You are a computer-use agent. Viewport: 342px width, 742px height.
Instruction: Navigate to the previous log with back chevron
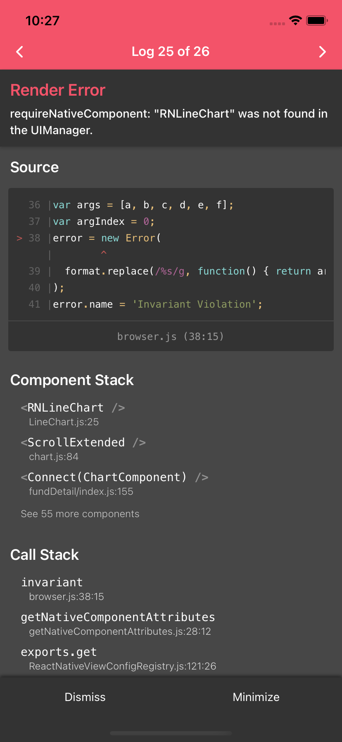click(19, 52)
